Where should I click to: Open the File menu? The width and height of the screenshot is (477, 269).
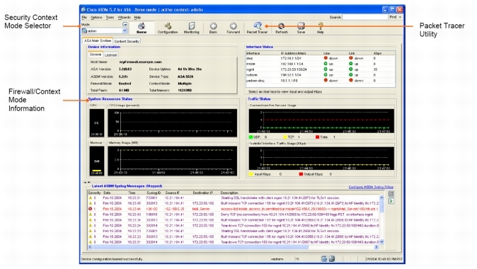click(84, 18)
